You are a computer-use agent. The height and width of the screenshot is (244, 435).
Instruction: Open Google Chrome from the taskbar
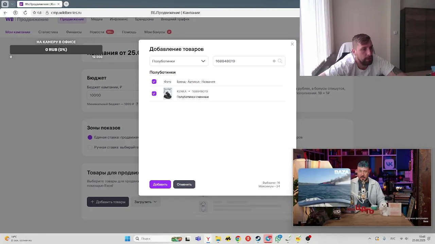coord(238,239)
